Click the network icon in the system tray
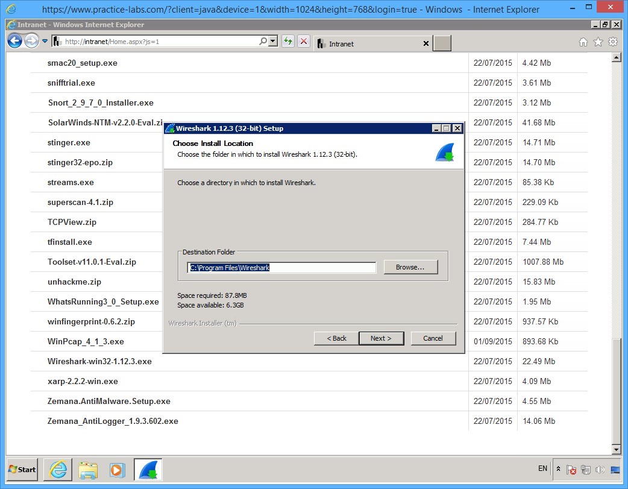 pyautogui.click(x=585, y=469)
